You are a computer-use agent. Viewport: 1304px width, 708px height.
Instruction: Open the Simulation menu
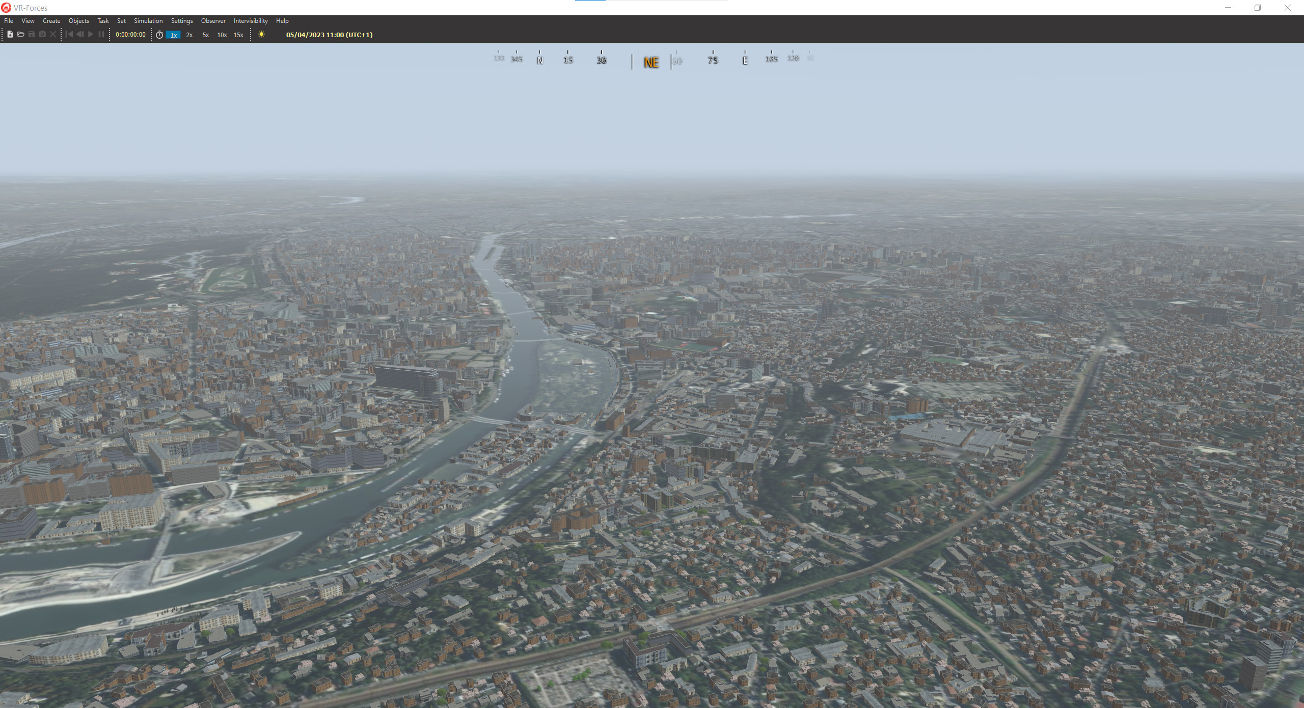tap(148, 21)
